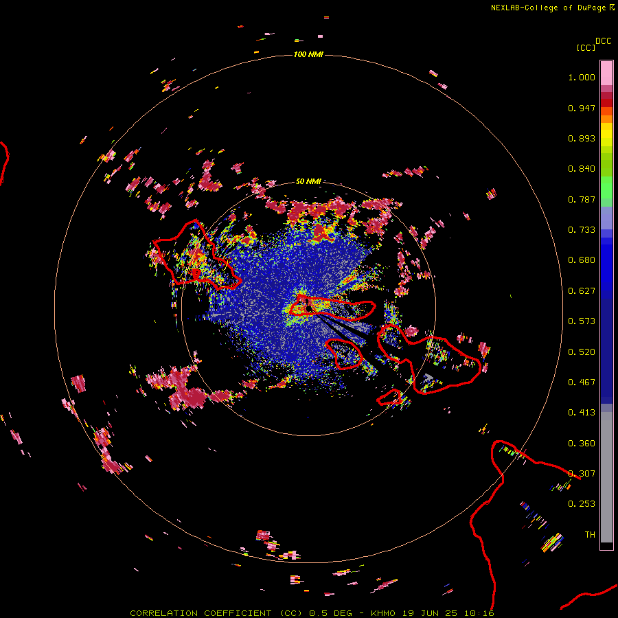The height and width of the screenshot is (618, 618).
Task: Click the 0.840 scale value
Action: coord(582,169)
